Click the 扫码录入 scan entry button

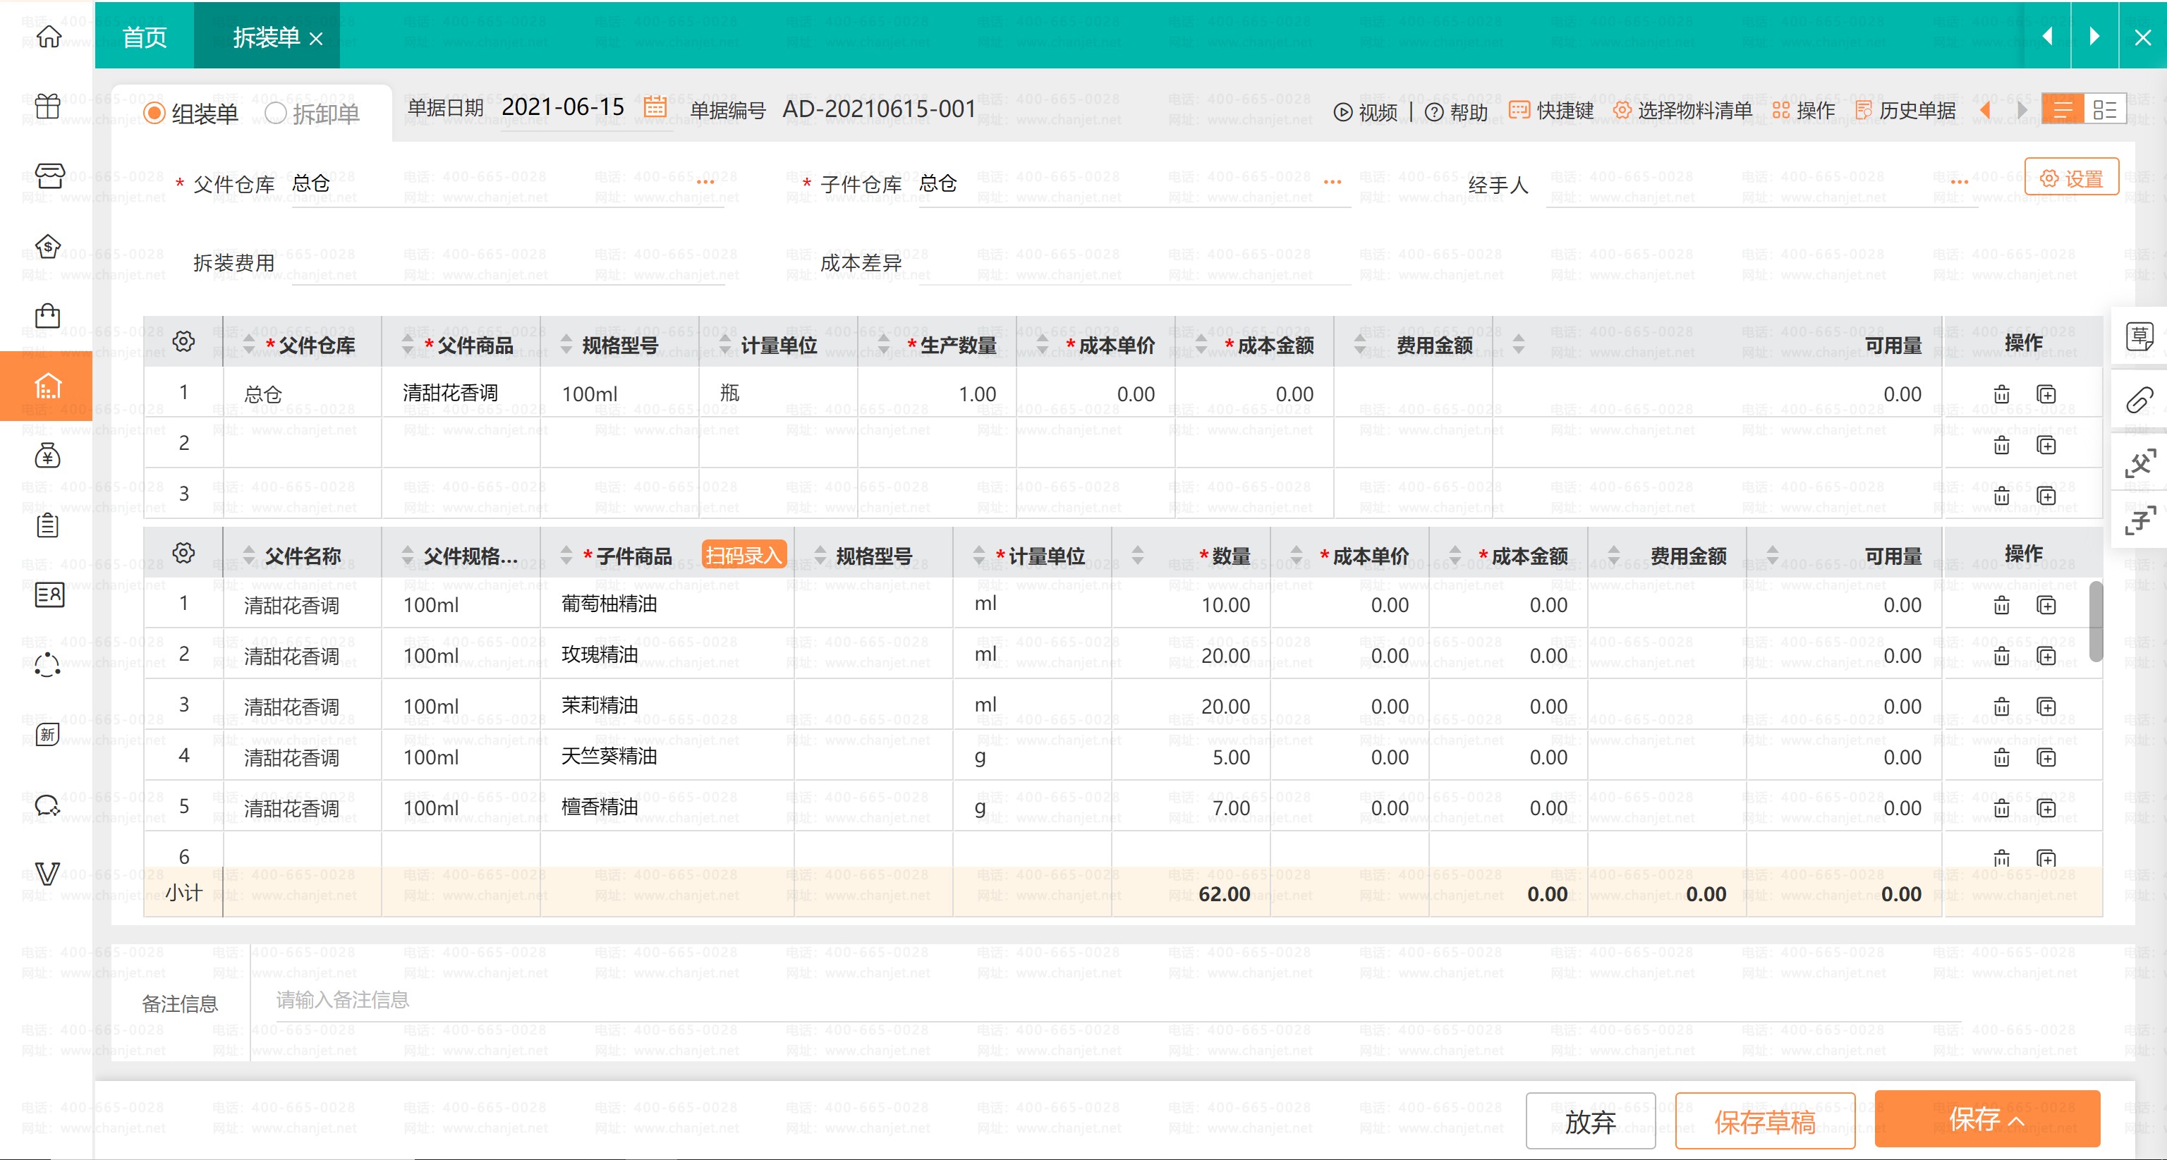[743, 555]
